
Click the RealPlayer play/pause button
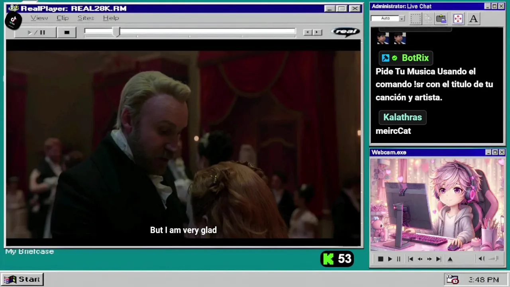(36, 32)
